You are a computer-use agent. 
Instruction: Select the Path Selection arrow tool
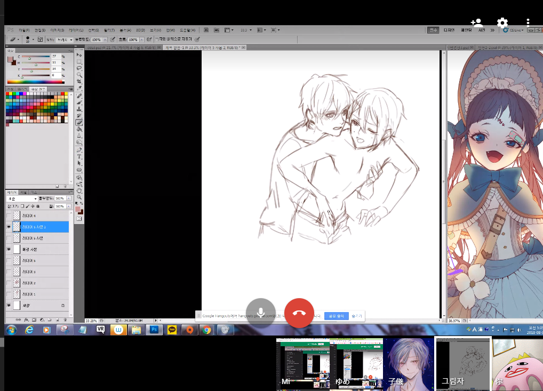tap(79, 163)
